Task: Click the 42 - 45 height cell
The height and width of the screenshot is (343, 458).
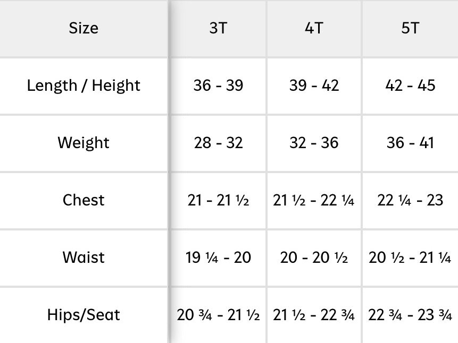Action: 410,86
